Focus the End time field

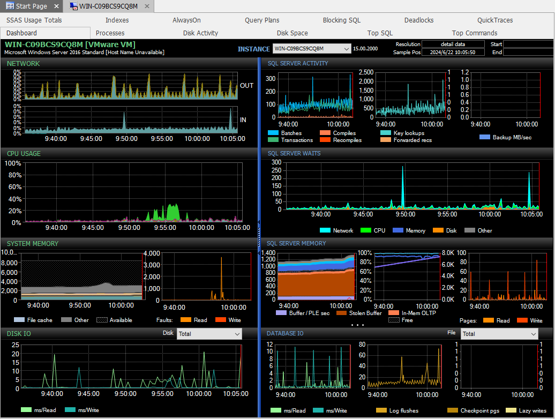(x=528, y=53)
